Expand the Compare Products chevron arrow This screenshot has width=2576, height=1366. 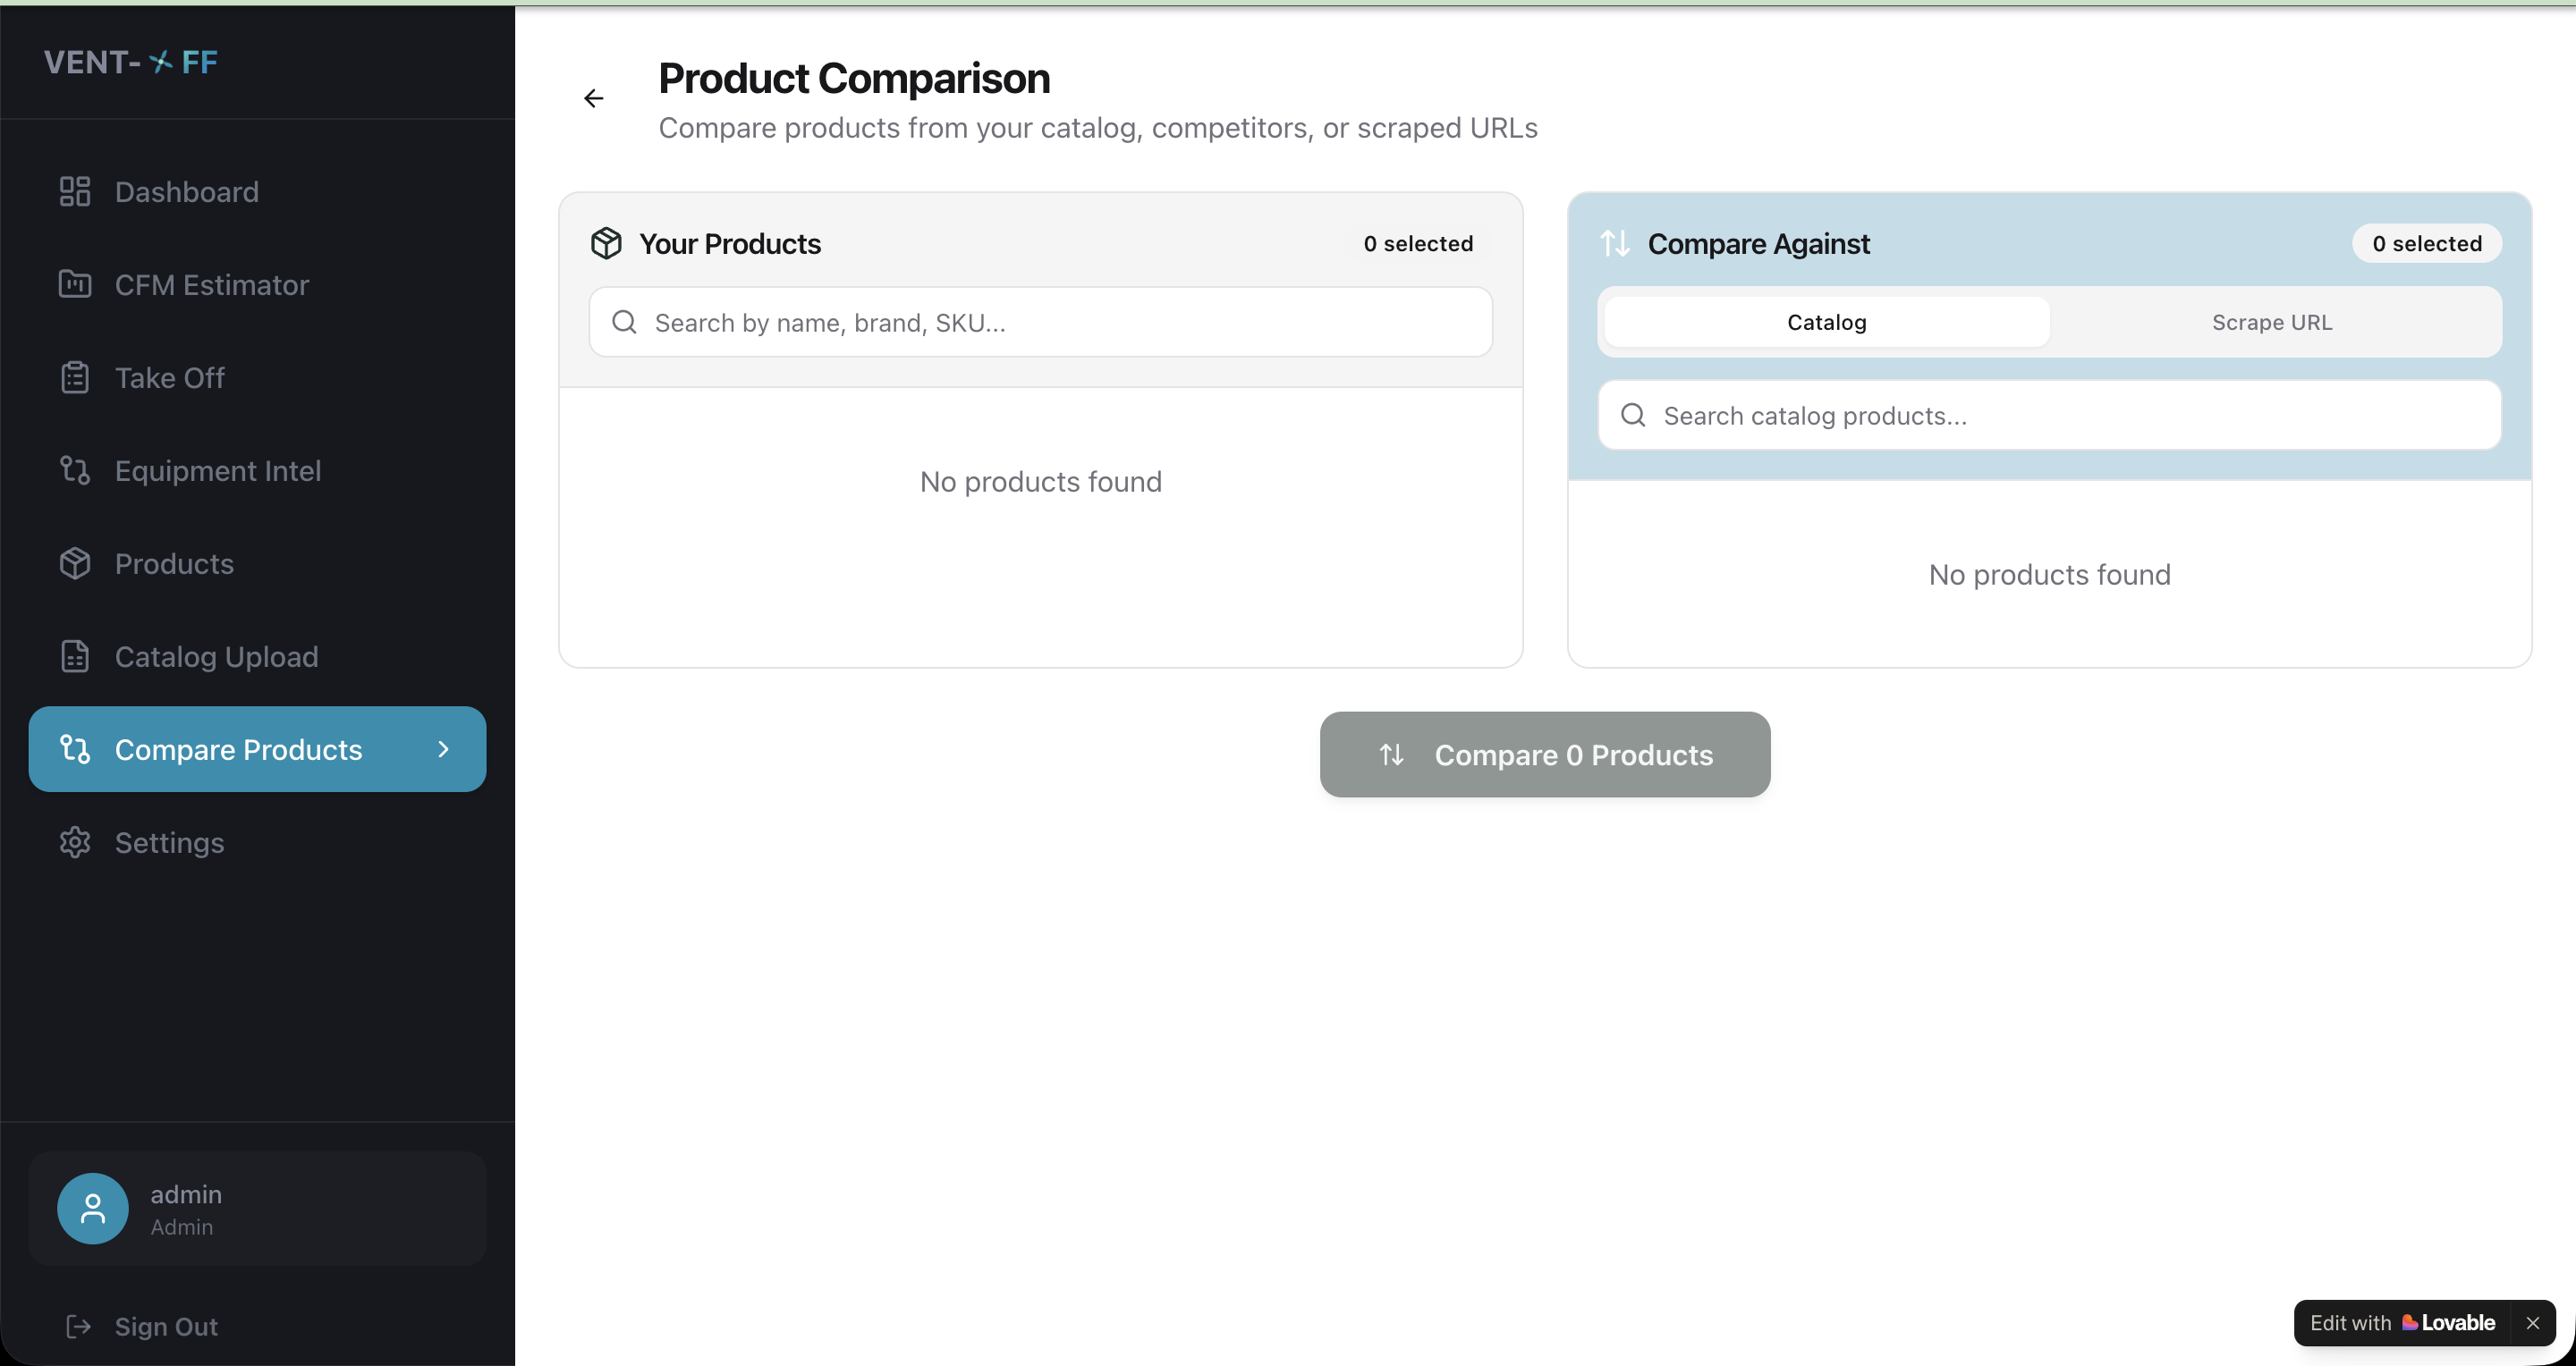tap(444, 749)
